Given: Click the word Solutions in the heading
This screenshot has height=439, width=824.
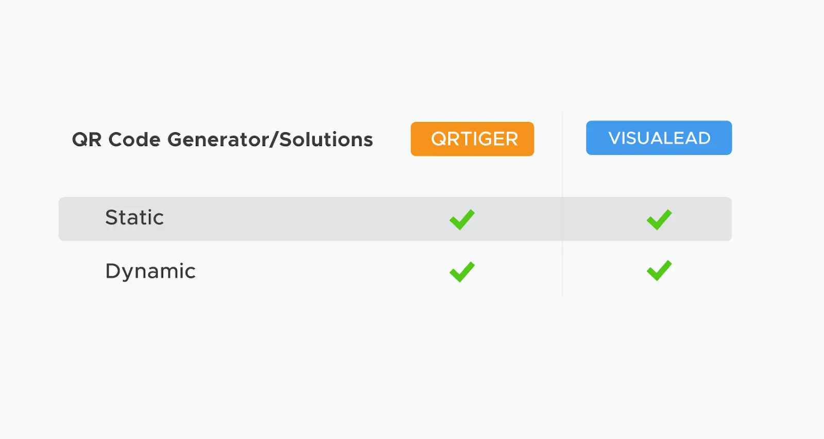Looking at the screenshot, I should pos(326,139).
